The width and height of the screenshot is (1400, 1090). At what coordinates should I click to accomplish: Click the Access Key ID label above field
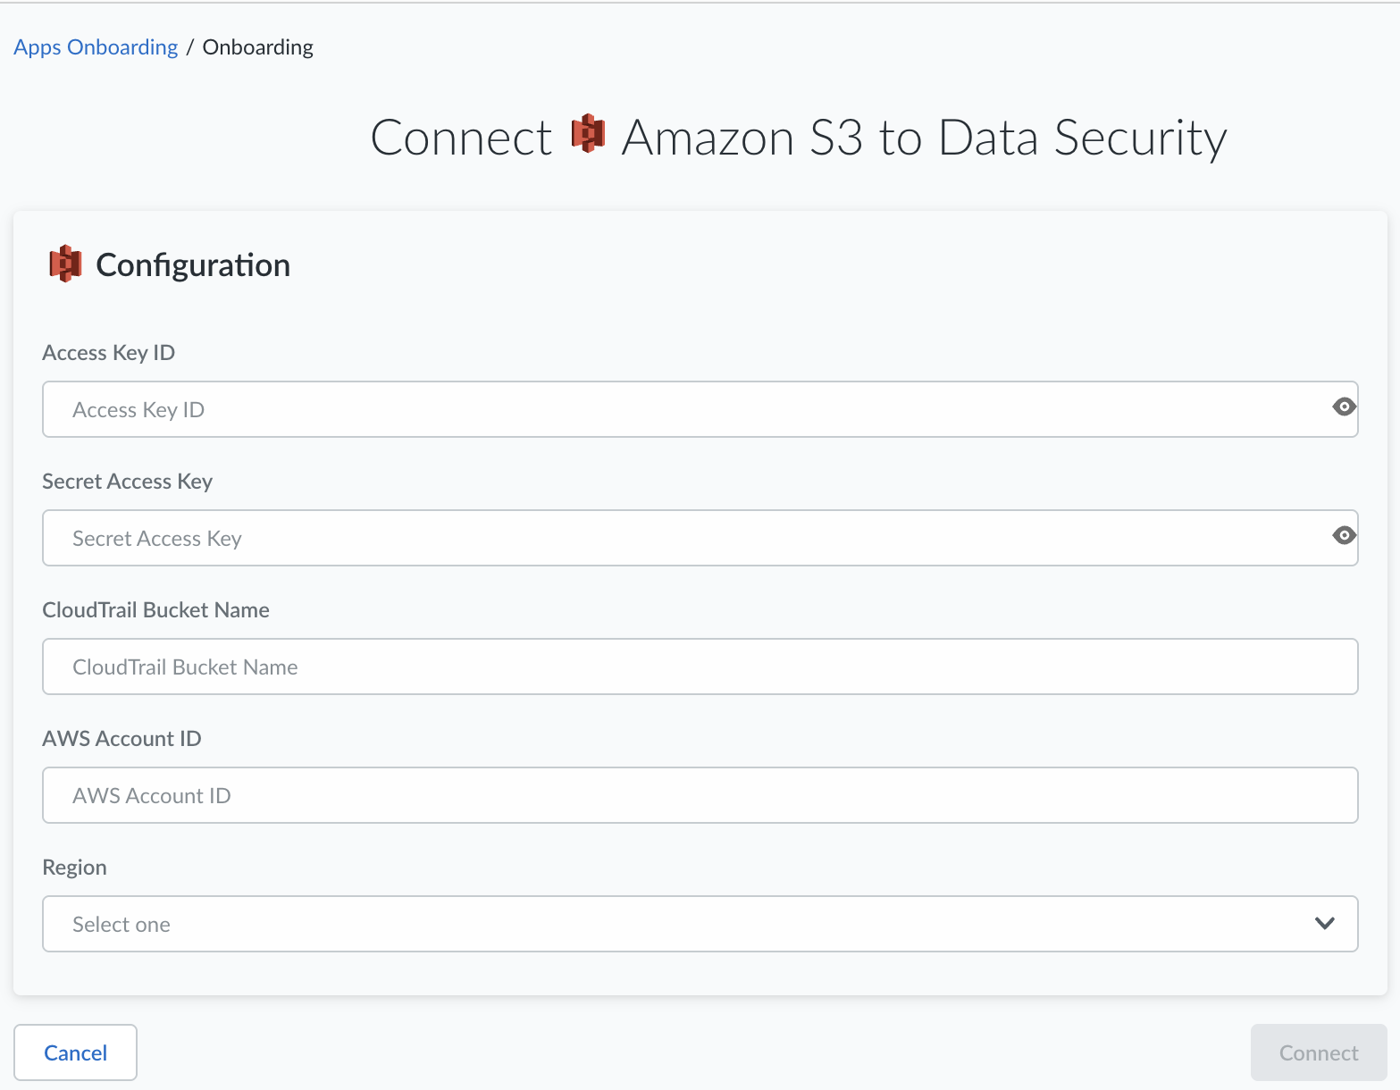click(x=109, y=353)
